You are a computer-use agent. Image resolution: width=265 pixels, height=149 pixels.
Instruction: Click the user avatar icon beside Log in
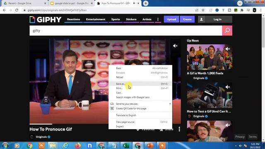(x=201, y=19)
